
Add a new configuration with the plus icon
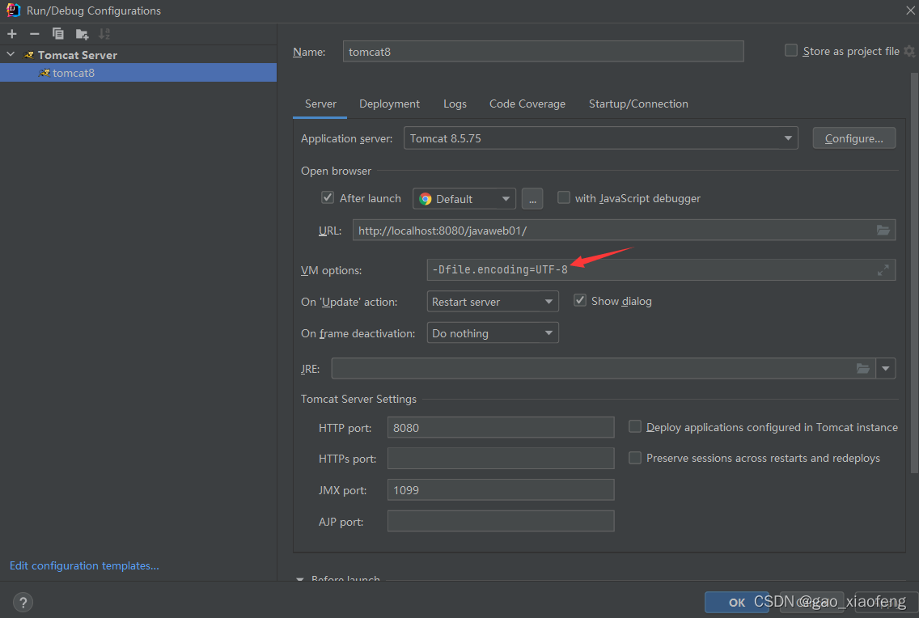pyautogui.click(x=11, y=34)
